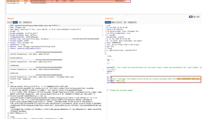Open the Request Actions dropdown
The height and width of the screenshot is (119, 202).
(x=28, y=22)
